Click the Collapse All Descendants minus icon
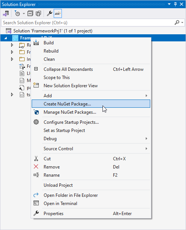 36,69
